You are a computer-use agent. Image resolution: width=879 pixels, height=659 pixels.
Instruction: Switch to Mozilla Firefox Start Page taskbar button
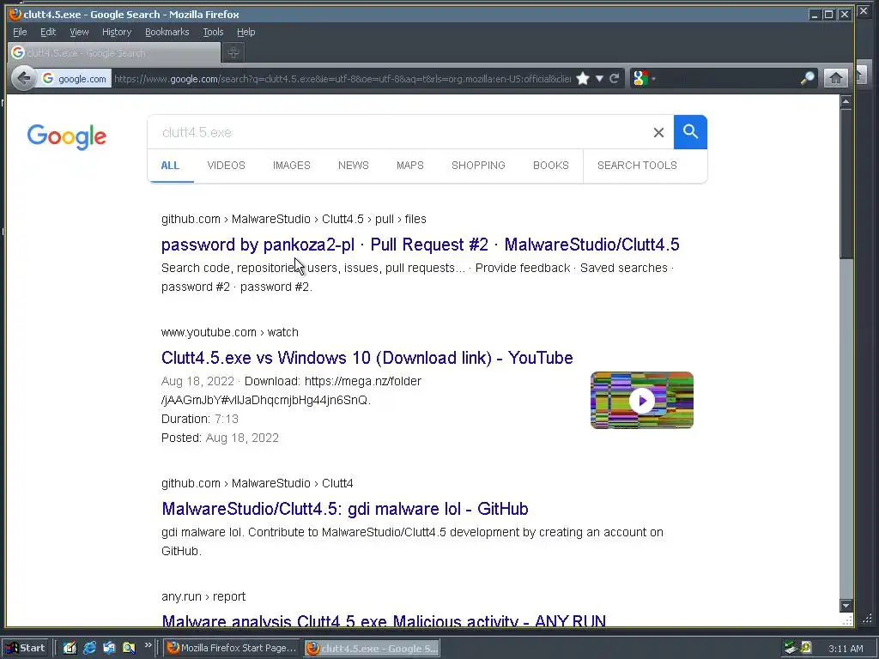click(233, 648)
